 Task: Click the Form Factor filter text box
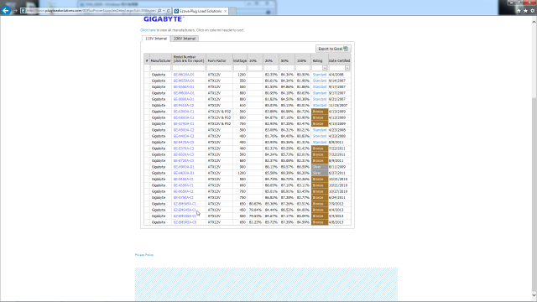[219, 68]
